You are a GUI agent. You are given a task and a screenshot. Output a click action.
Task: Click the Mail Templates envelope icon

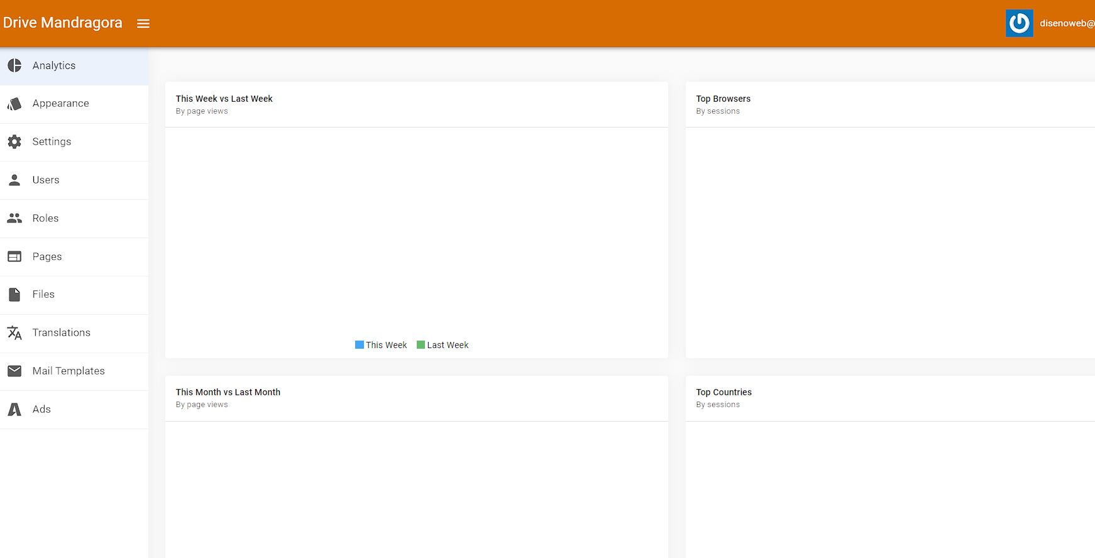click(14, 371)
